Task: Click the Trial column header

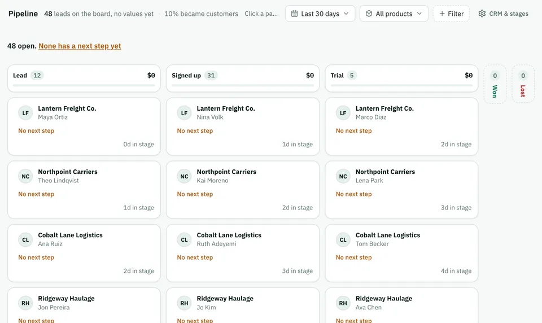Action: tap(401, 78)
